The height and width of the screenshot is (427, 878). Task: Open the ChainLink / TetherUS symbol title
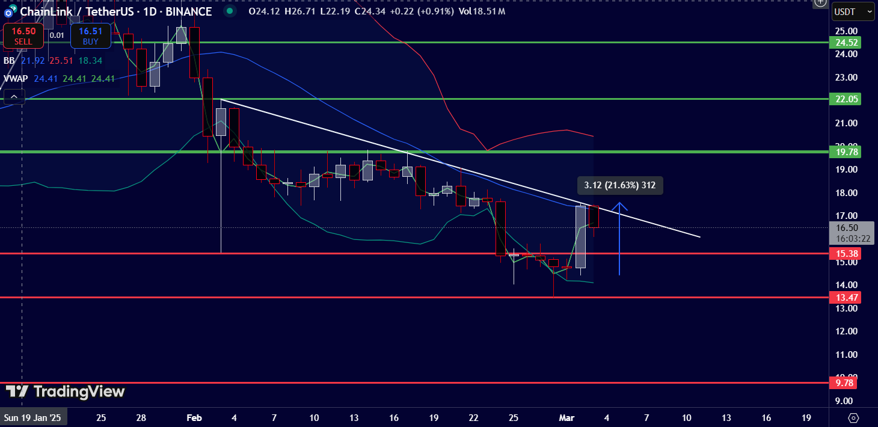[115, 11]
